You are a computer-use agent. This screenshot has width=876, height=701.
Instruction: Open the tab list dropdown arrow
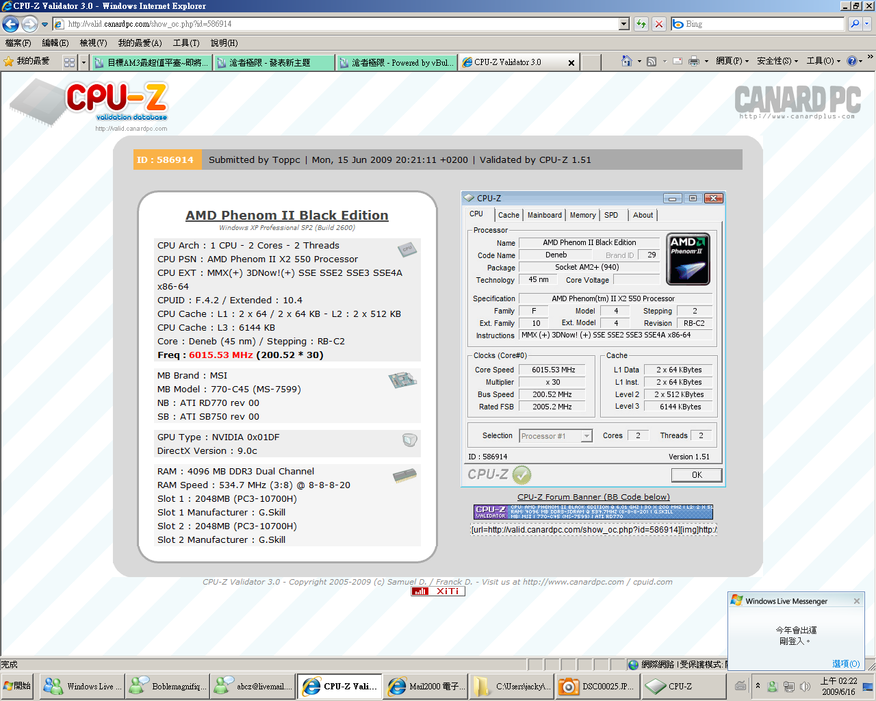point(83,62)
